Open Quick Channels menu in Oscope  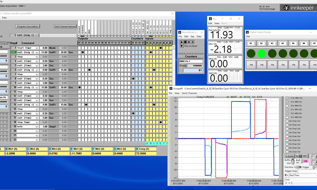189,93
